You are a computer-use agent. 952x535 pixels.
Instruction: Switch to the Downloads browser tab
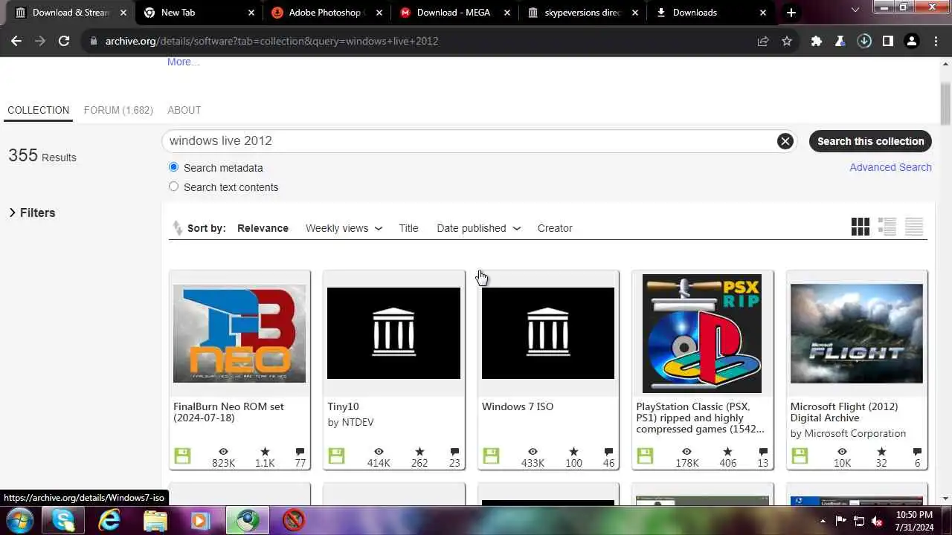[x=710, y=13]
